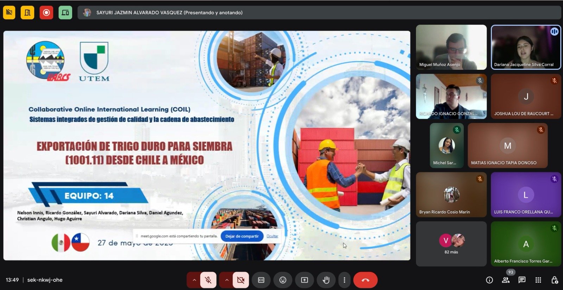This screenshot has width=563, height=290.
Task: Hang up the call
Action: coord(365,280)
